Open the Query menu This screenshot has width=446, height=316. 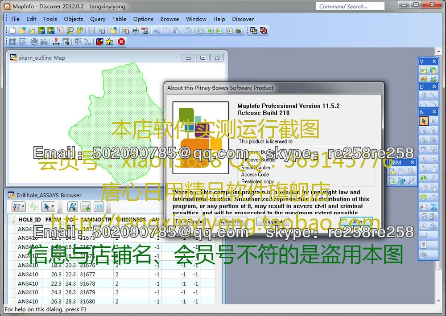(x=98, y=19)
